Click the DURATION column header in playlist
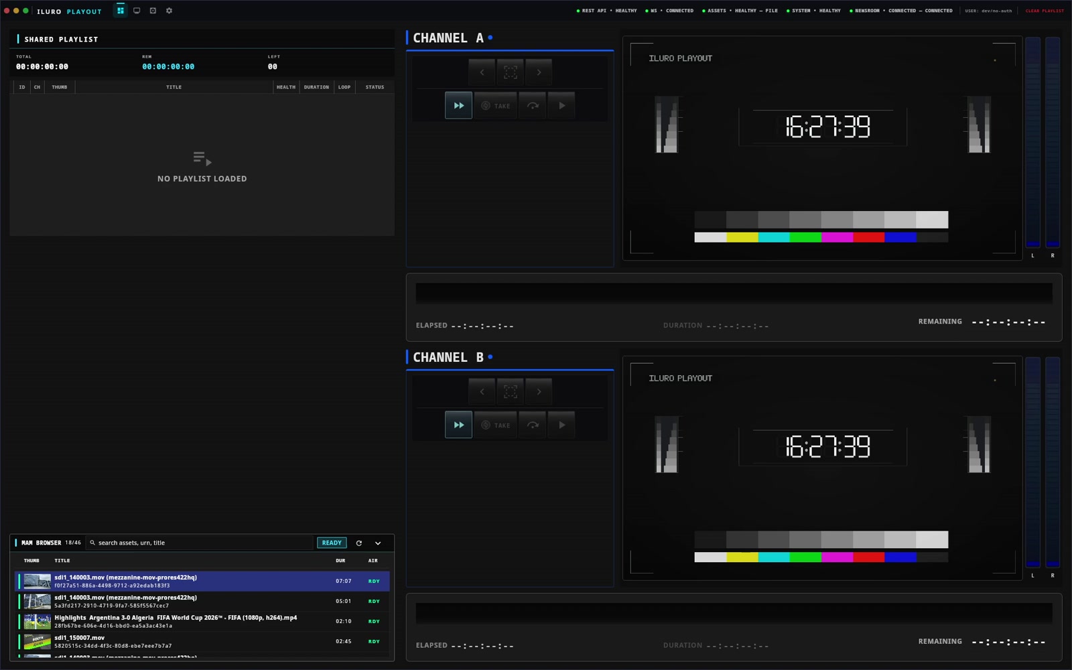The height and width of the screenshot is (670, 1072). point(316,87)
